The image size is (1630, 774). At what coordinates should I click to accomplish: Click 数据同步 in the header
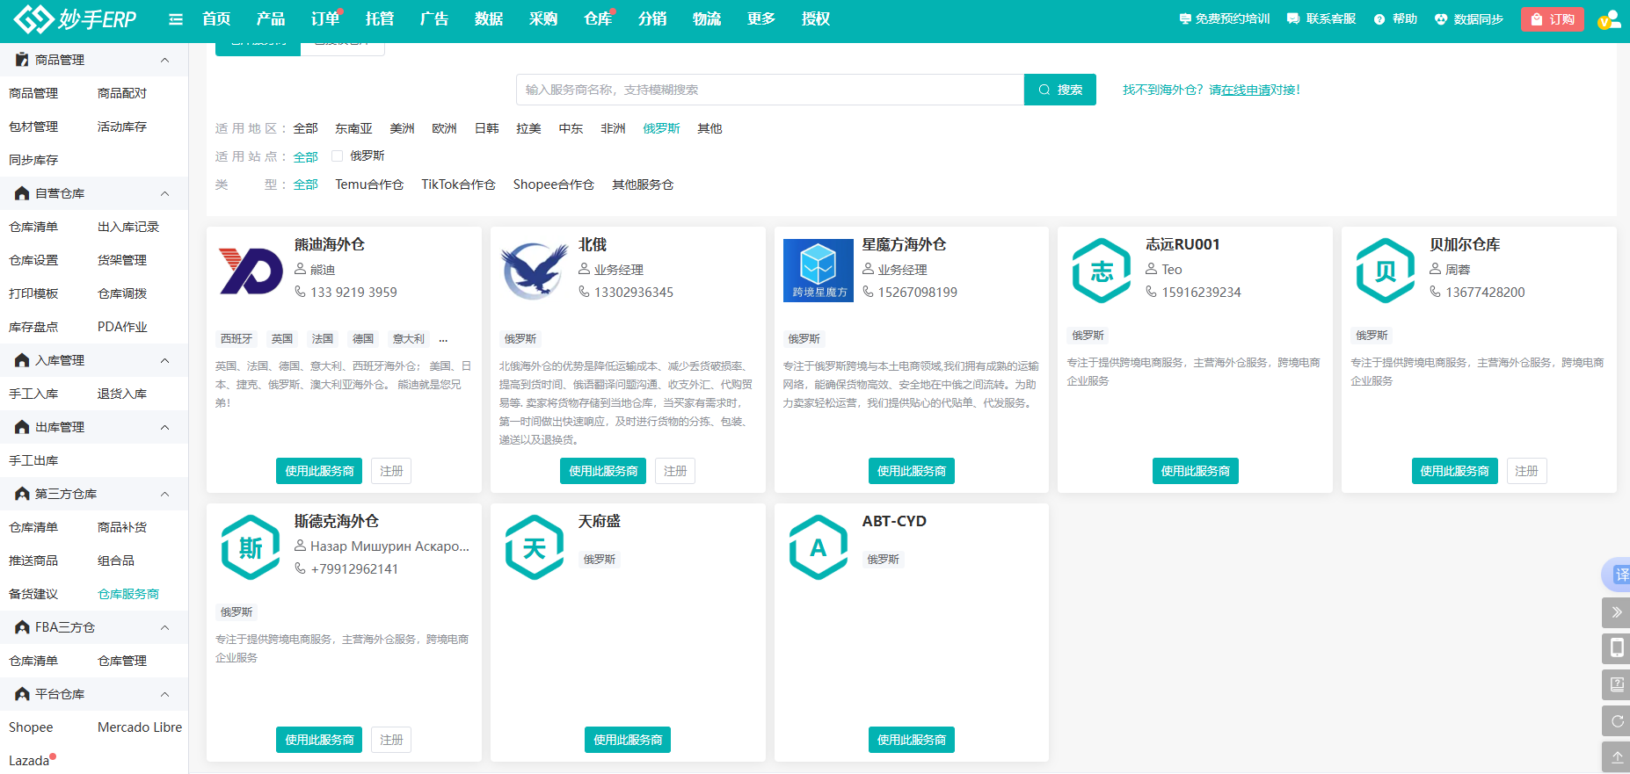[1469, 18]
